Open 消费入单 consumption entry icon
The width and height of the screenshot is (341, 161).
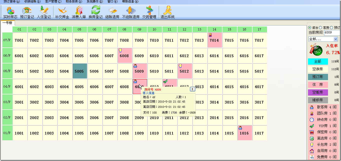[x=79, y=12]
